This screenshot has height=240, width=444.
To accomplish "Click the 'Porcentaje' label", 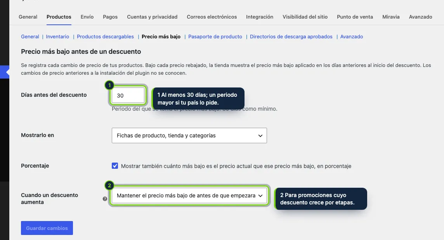I will (35, 166).
